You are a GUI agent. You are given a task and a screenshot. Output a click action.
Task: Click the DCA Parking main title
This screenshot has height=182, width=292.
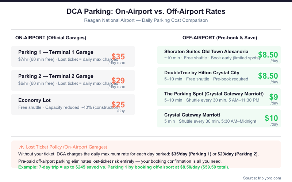pos(146,11)
